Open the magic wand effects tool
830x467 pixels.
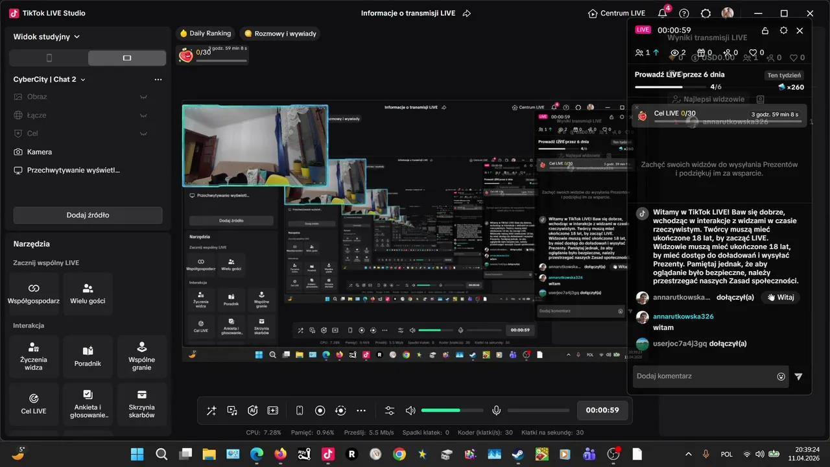[x=211, y=411]
